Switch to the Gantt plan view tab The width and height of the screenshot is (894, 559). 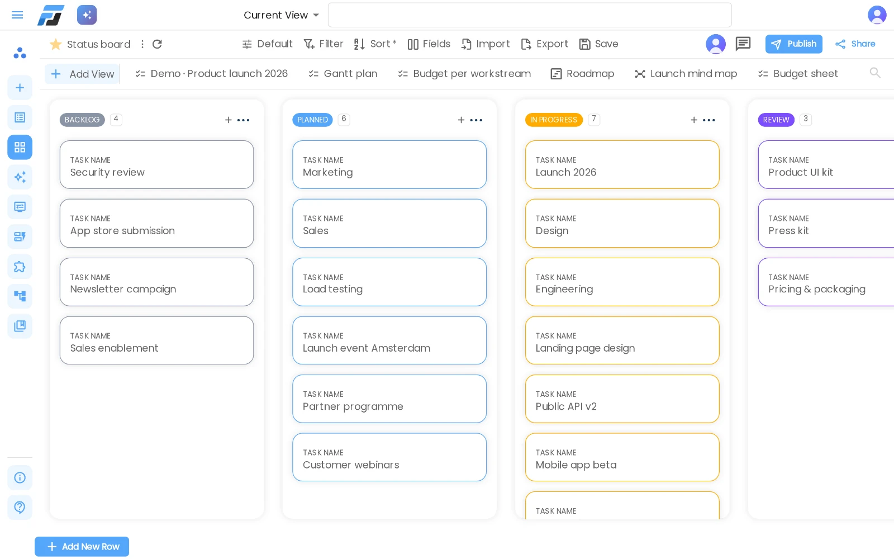point(343,74)
